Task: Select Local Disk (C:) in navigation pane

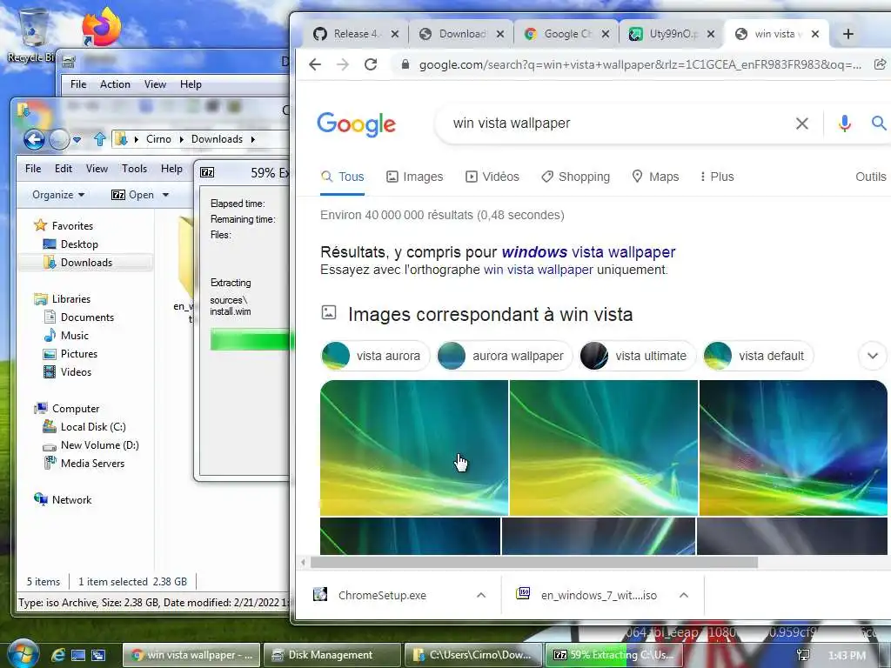Action: (92, 427)
